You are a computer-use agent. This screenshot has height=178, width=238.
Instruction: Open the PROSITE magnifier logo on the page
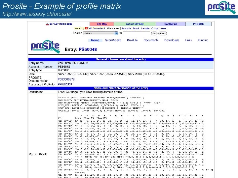[x=45, y=46]
